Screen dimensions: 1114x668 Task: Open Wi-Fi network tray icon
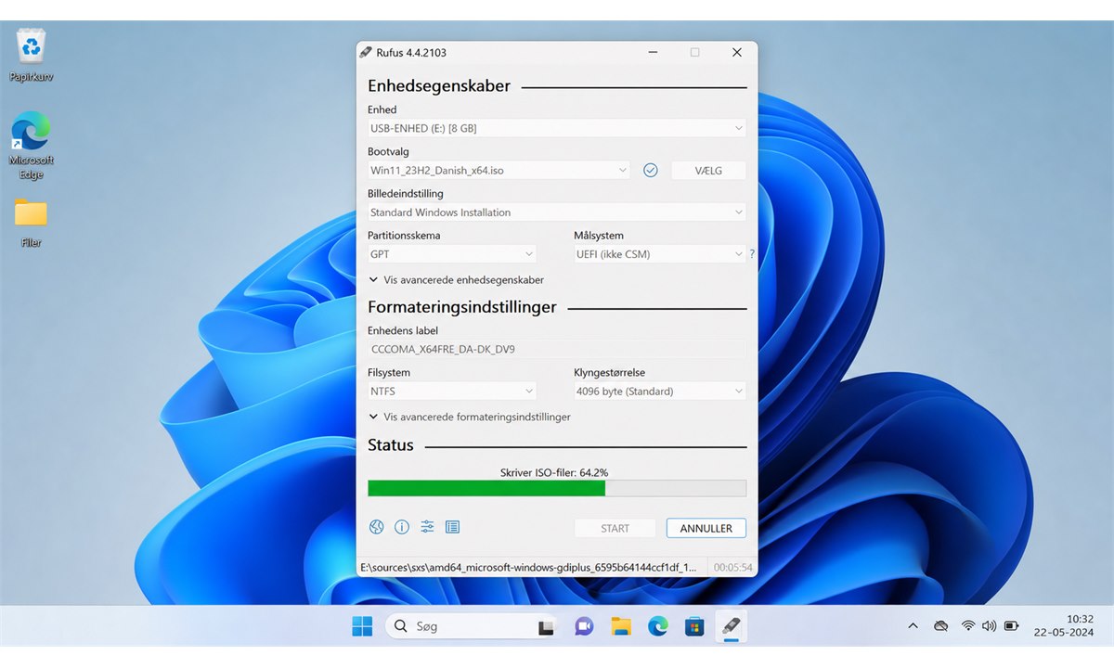pos(968,626)
